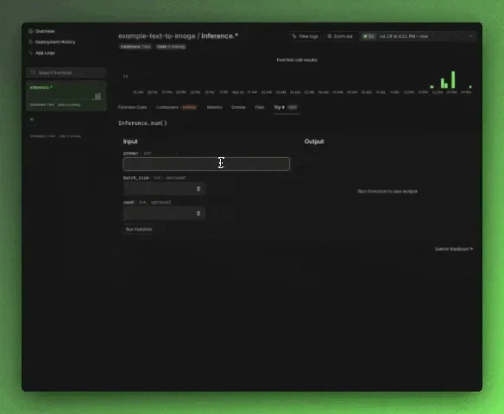This screenshot has height=414, width=504.
Task: Toggle the green live indicator badge
Action: click(369, 36)
